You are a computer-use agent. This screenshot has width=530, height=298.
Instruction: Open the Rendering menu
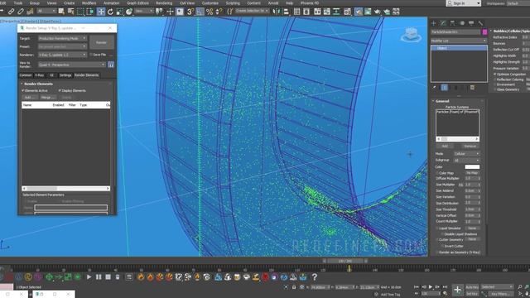[x=164, y=3]
